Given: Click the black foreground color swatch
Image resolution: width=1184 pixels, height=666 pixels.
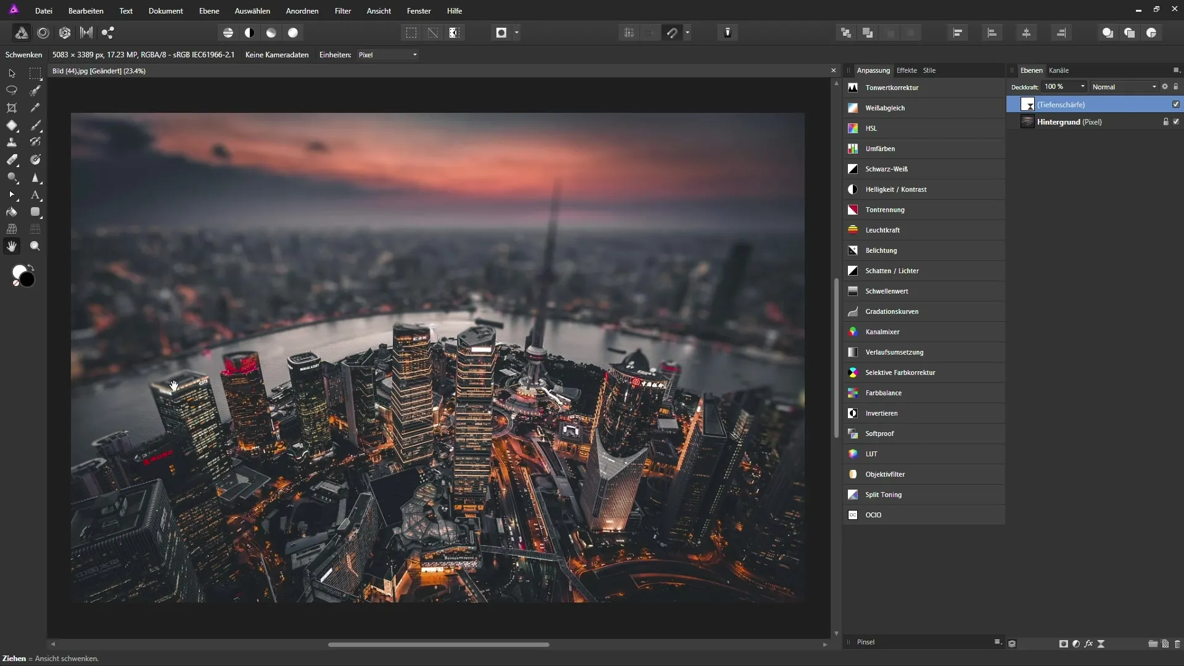Looking at the screenshot, I should (x=27, y=279).
